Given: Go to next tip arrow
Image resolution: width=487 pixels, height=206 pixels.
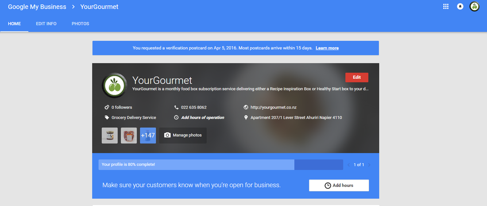Looking at the screenshot, I should (x=369, y=165).
